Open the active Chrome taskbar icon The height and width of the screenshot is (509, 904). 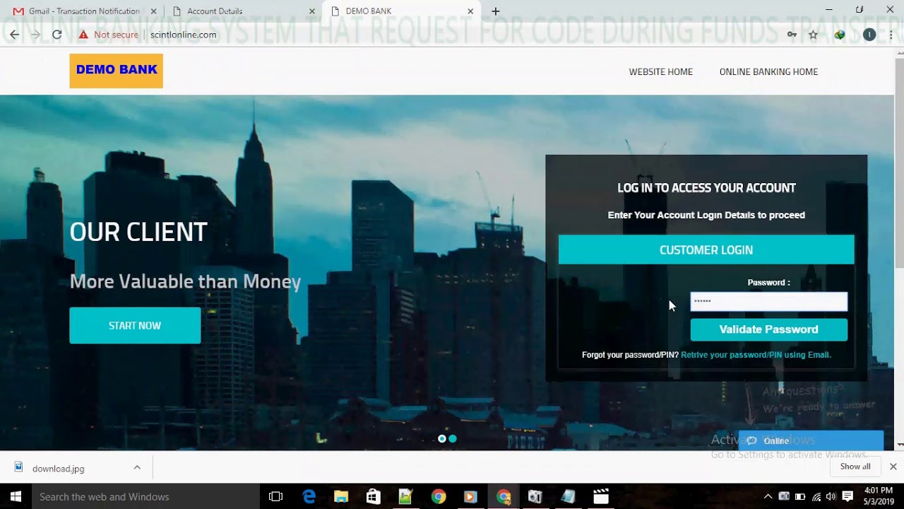click(503, 496)
